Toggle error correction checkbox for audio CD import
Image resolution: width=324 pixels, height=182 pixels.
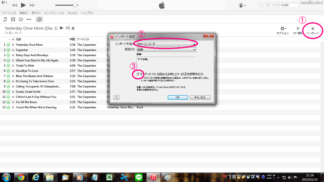tap(138, 74)
